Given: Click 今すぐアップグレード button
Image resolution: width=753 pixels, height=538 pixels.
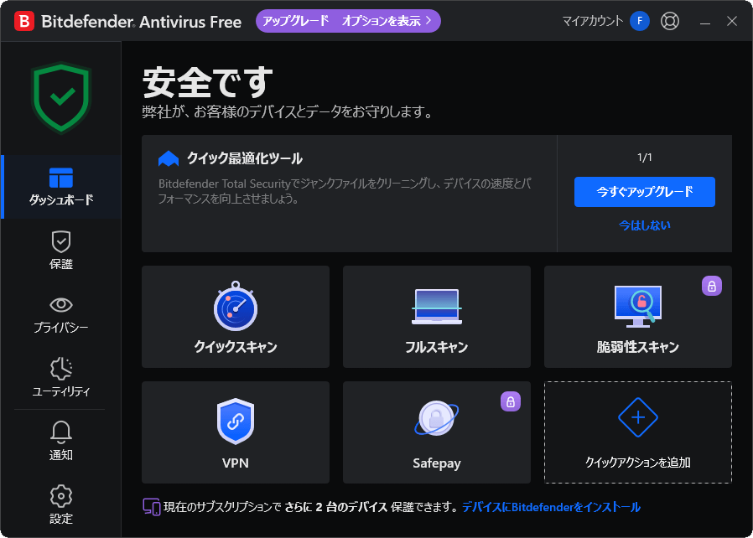Looking at the screenshot, I should coord(645,192).
